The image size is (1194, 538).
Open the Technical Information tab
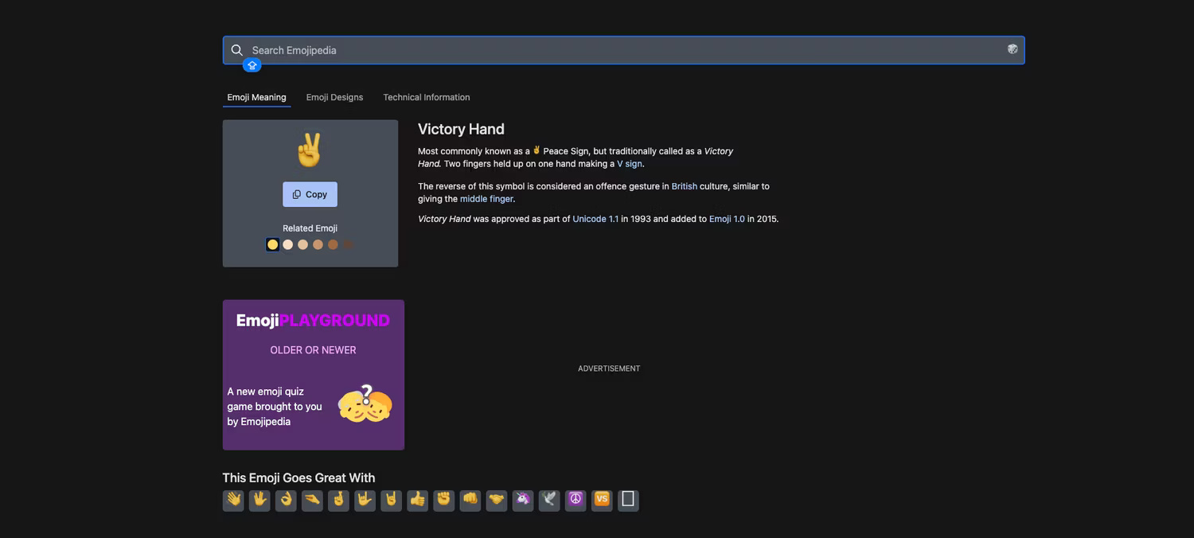426,96
